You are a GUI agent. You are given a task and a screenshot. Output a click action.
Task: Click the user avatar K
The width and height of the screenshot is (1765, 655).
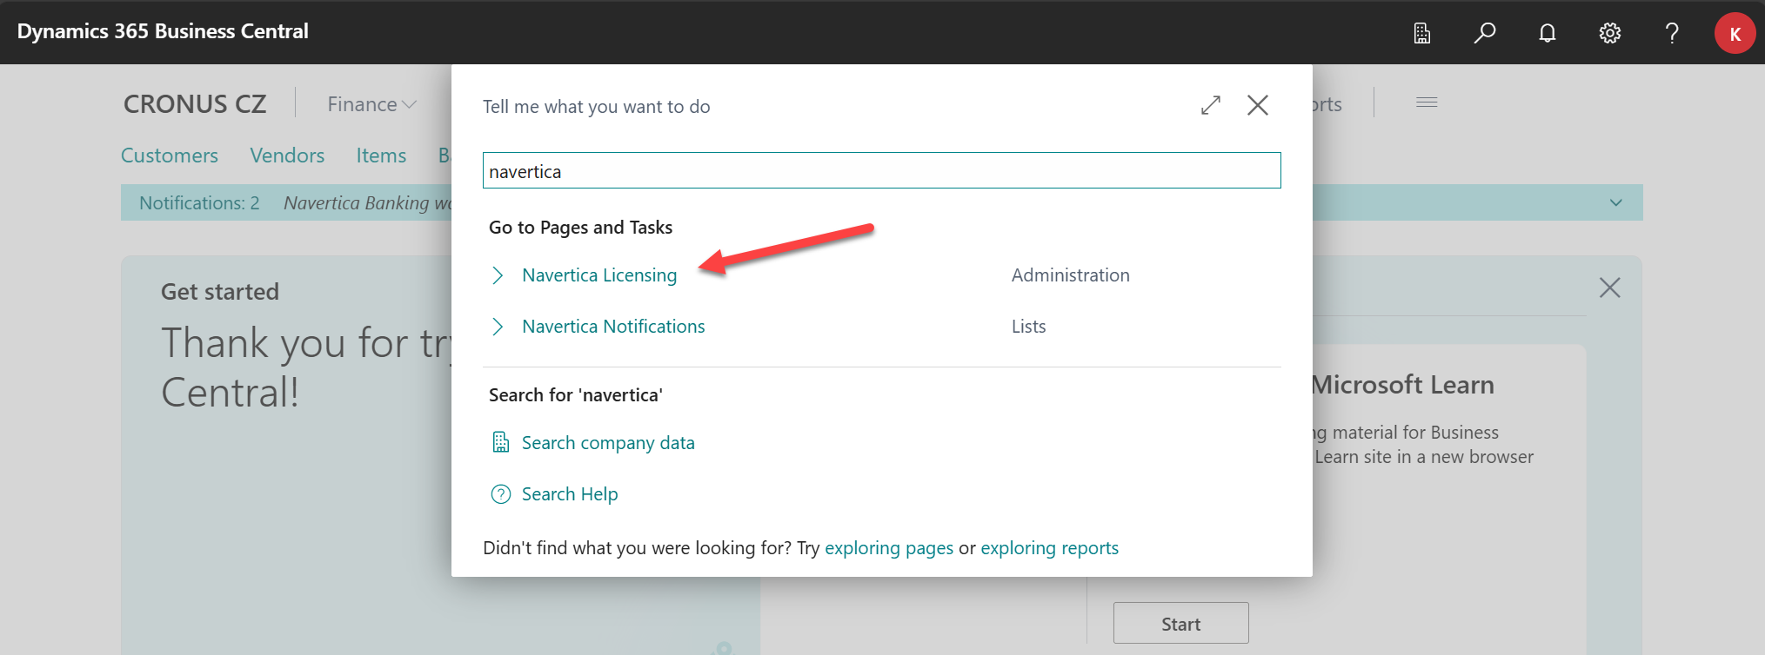tap(1735, 33)
